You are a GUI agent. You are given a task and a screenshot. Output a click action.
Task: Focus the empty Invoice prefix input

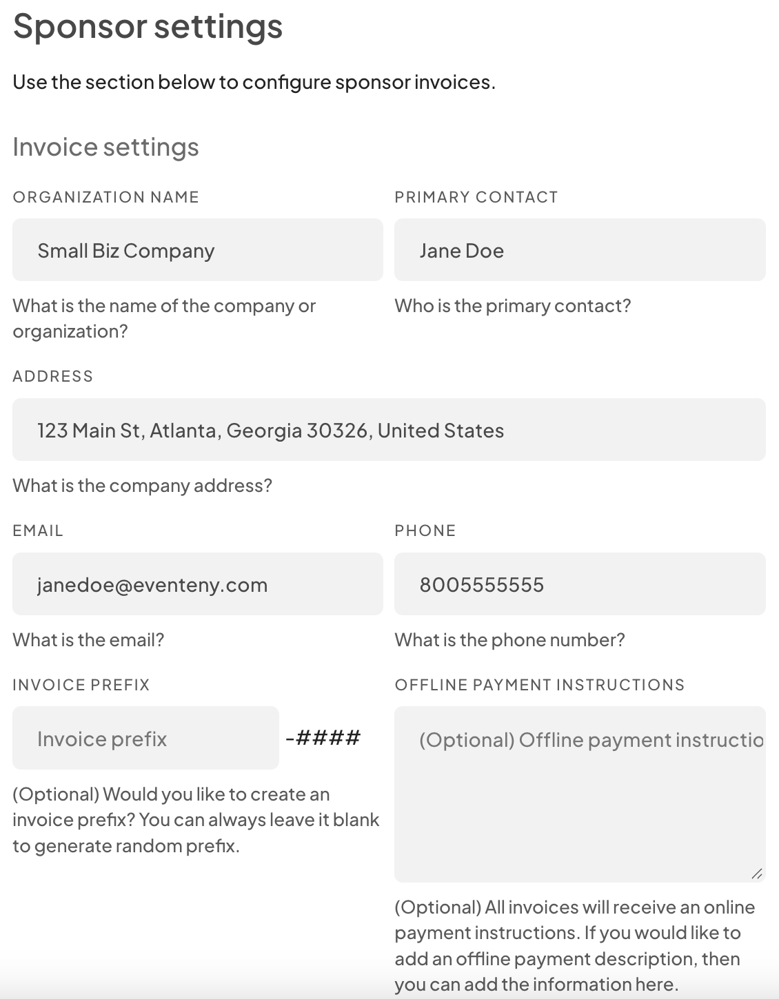(x=145, y=739)
